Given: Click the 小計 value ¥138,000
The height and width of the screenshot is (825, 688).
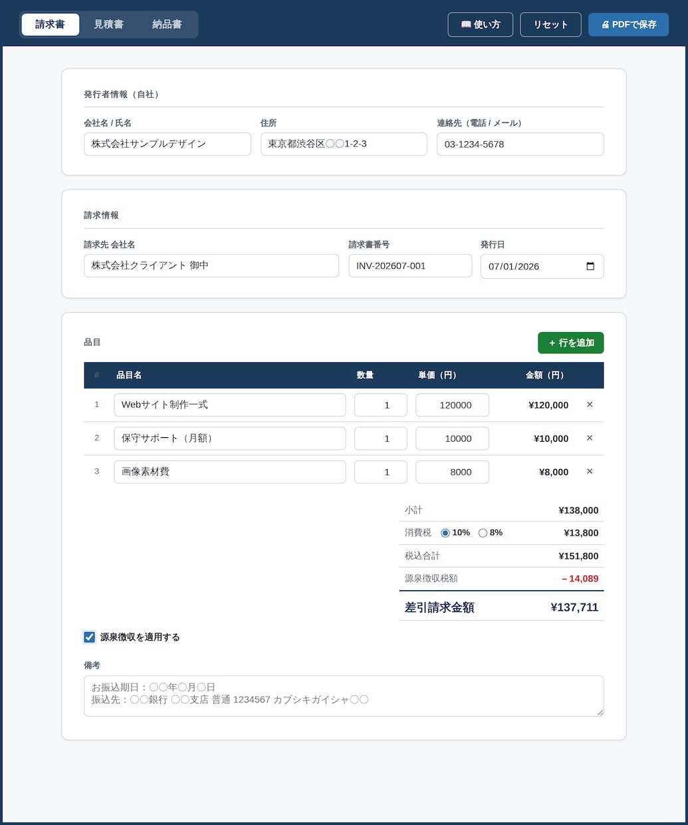Looking at the screenshot, I should coord(578,510).
